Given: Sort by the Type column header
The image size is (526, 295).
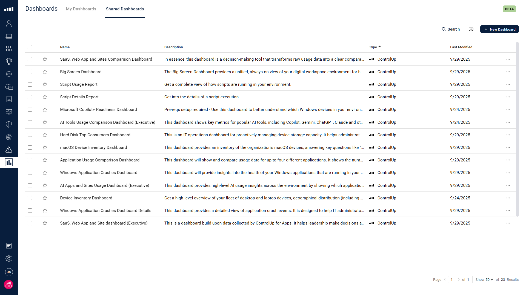Looking at the screenshot, I should click(x=373, y=47).
